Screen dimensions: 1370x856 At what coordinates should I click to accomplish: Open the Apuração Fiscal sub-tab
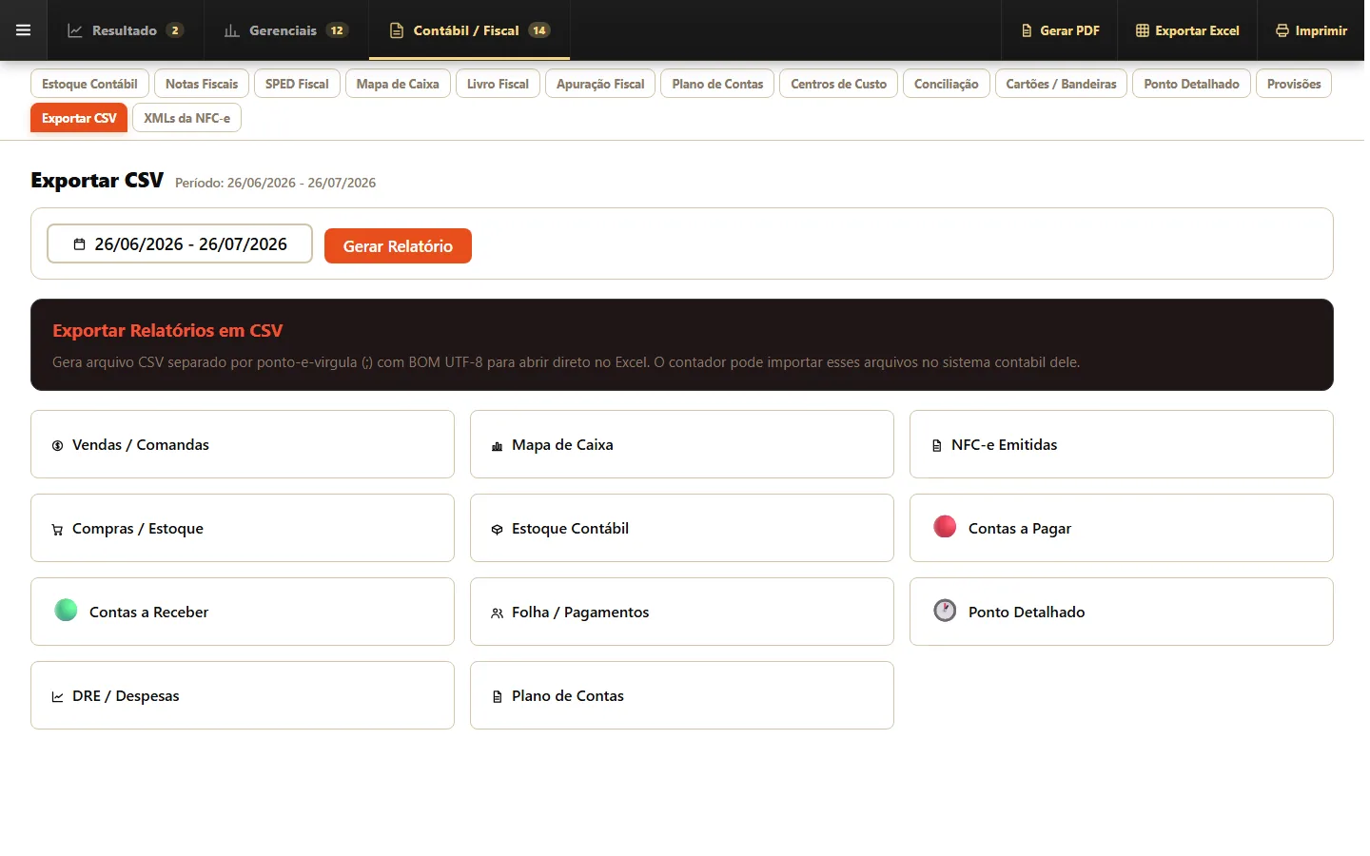tap(600, 84)
